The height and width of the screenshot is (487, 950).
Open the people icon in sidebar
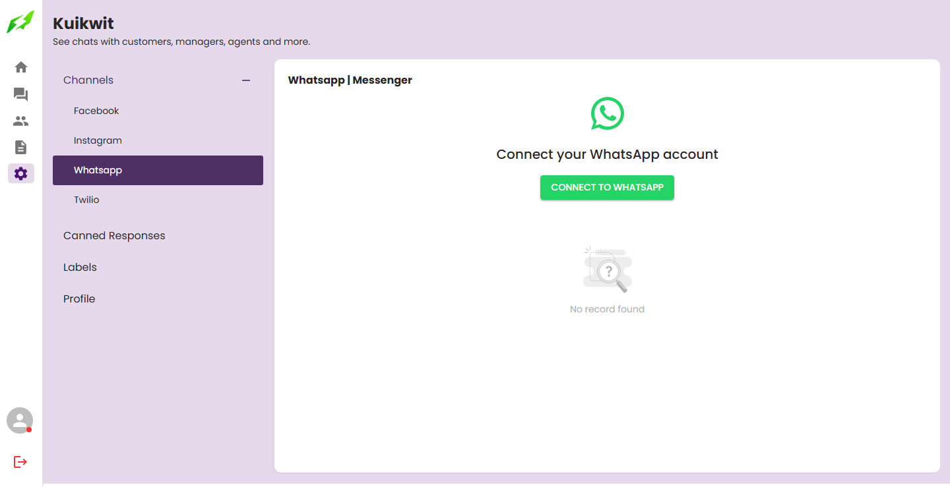tap(21, 121)
